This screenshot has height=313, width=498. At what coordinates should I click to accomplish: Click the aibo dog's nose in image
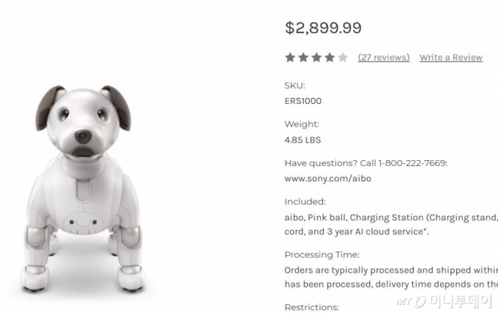coord(83,136)
